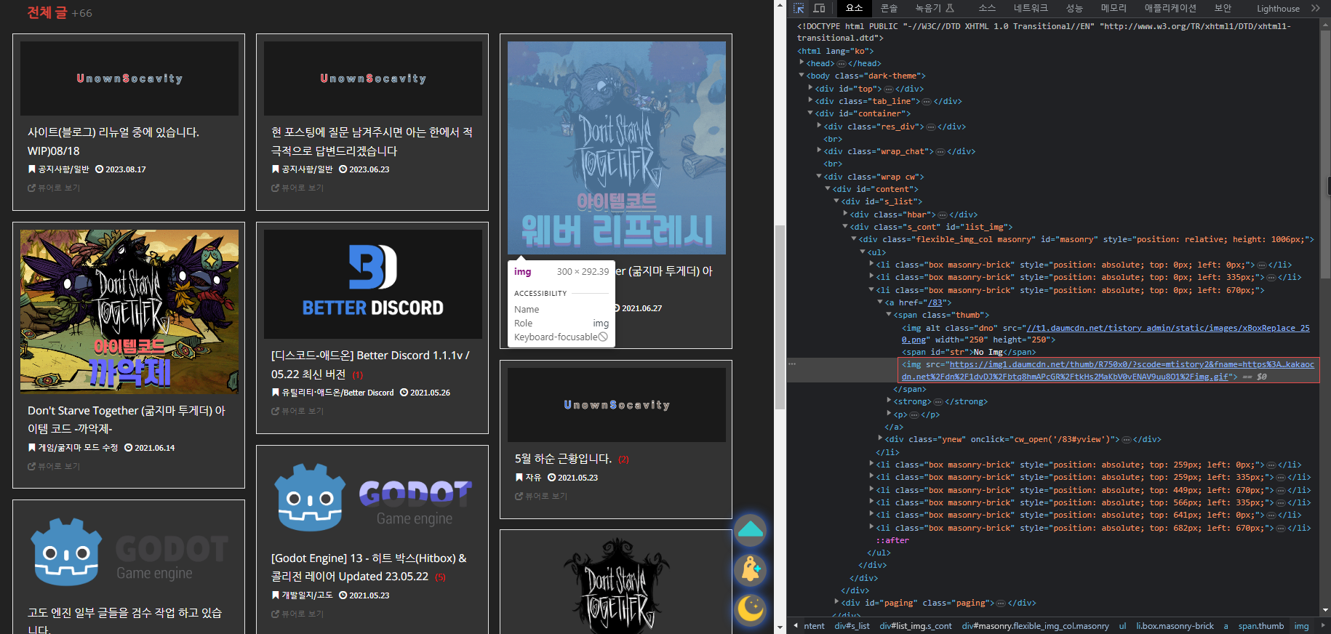Click the floating bell notification button

point(751,570)
